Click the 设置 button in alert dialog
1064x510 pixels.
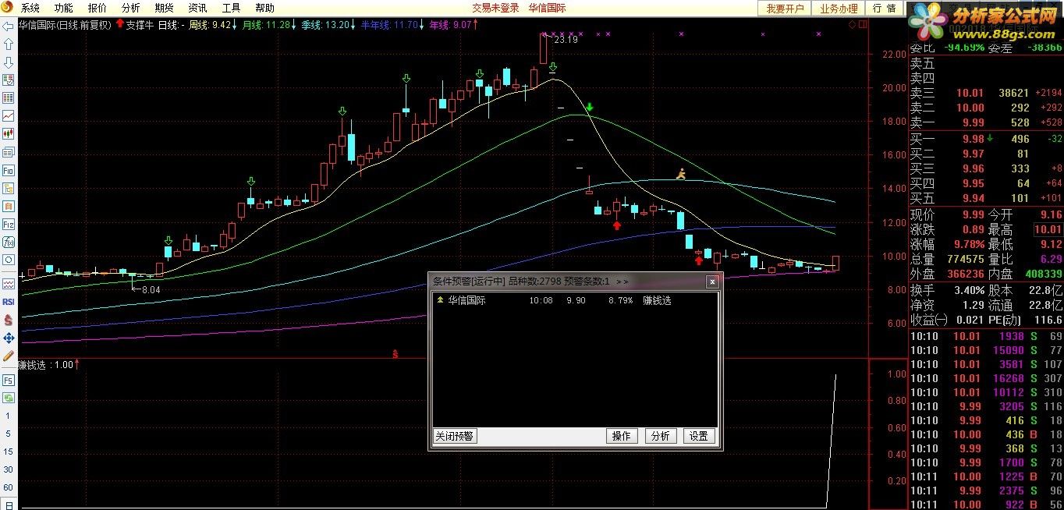click(698, 436)
